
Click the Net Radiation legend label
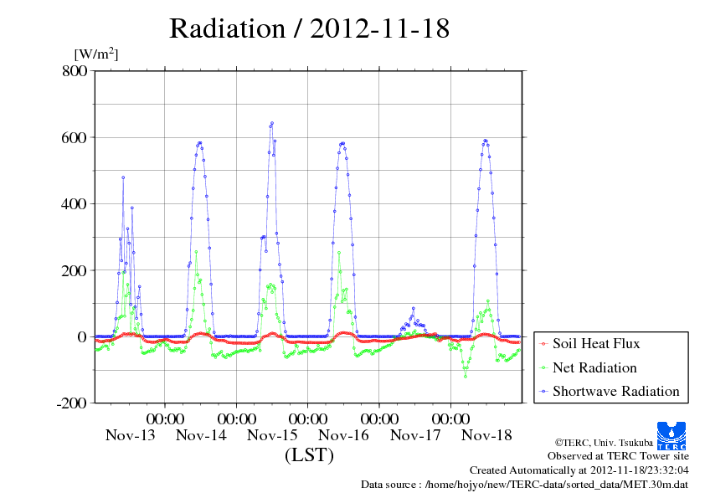[x=594, y=367]
